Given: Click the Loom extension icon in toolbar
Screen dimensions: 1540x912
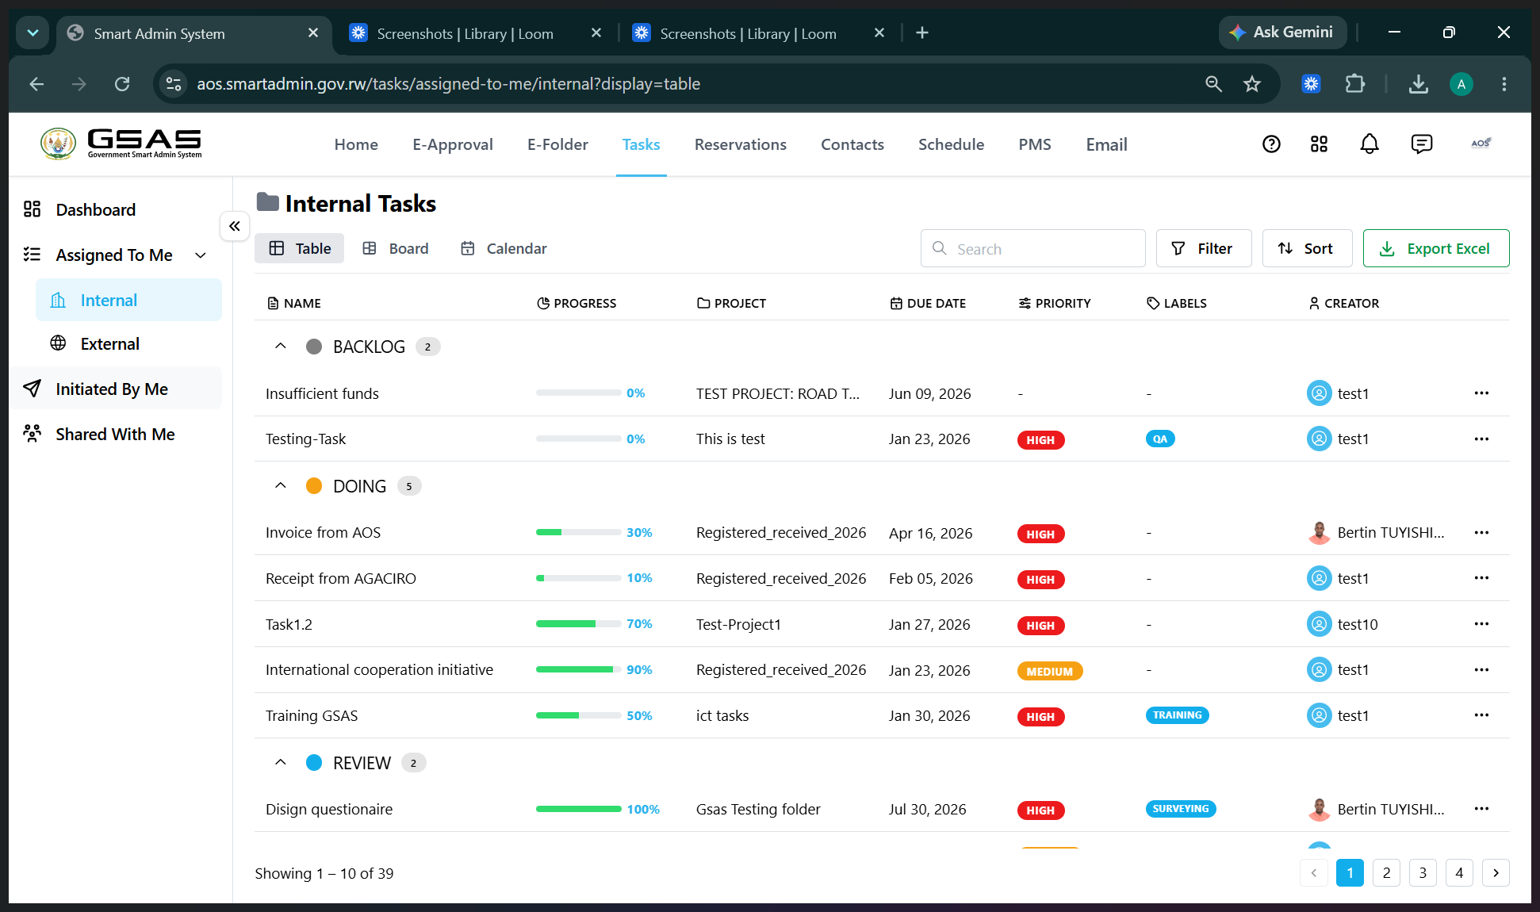Looking at the screenshot, I should (1312, 84).
